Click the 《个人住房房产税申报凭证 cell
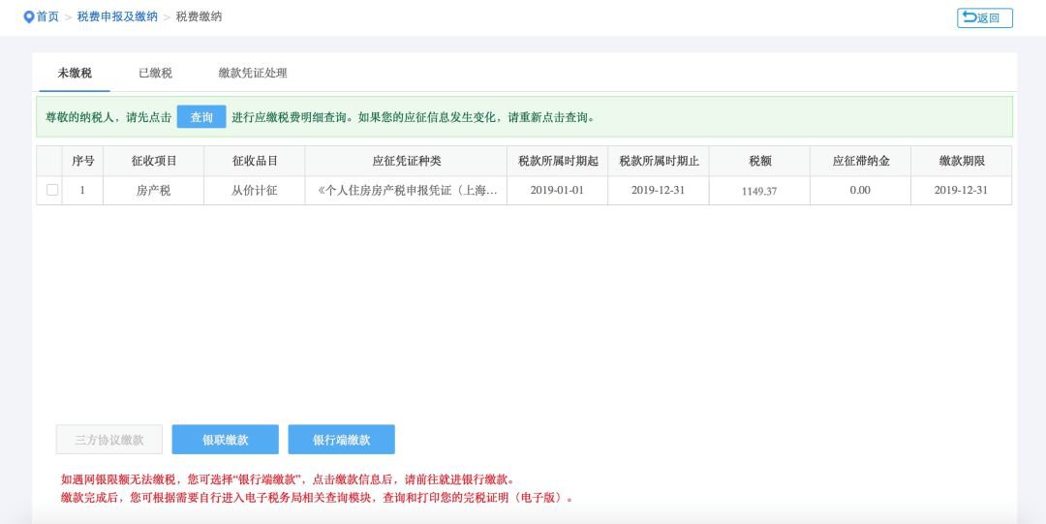The width and height of the screenshot is (1046, 524). click(x=406, y=191)
